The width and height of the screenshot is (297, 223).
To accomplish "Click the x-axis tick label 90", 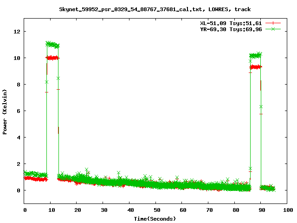I will coord(262,210).
